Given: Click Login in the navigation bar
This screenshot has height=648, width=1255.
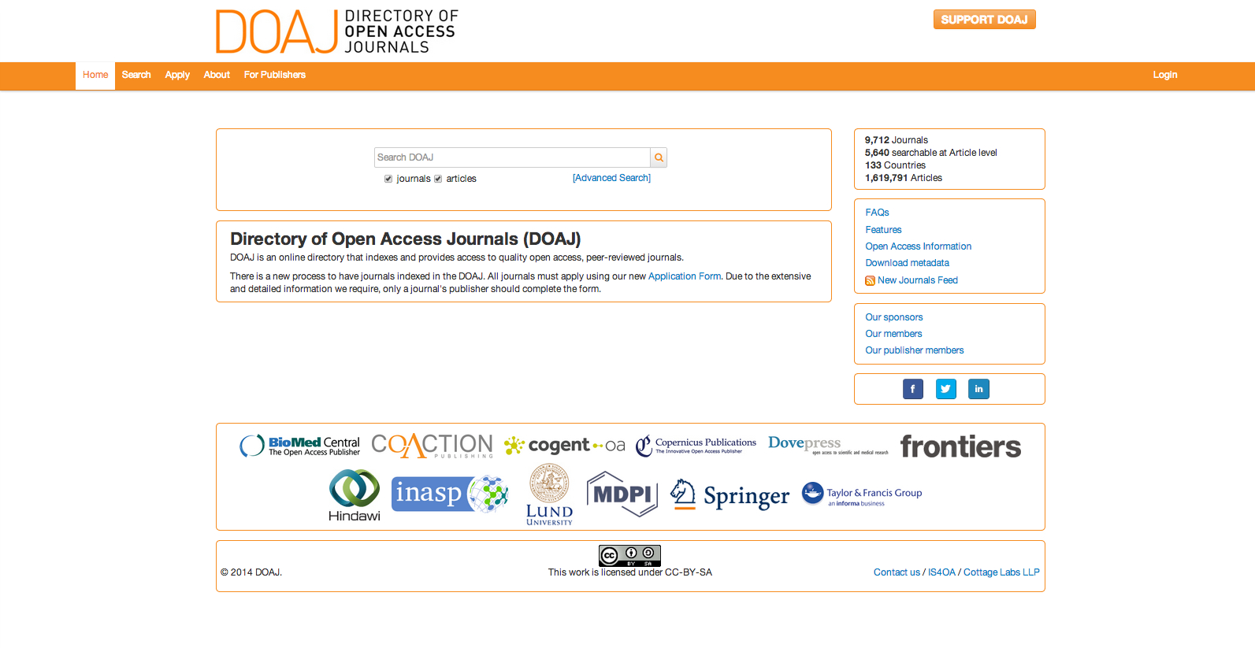Looking at the screenshot, I should [1165, 76].
